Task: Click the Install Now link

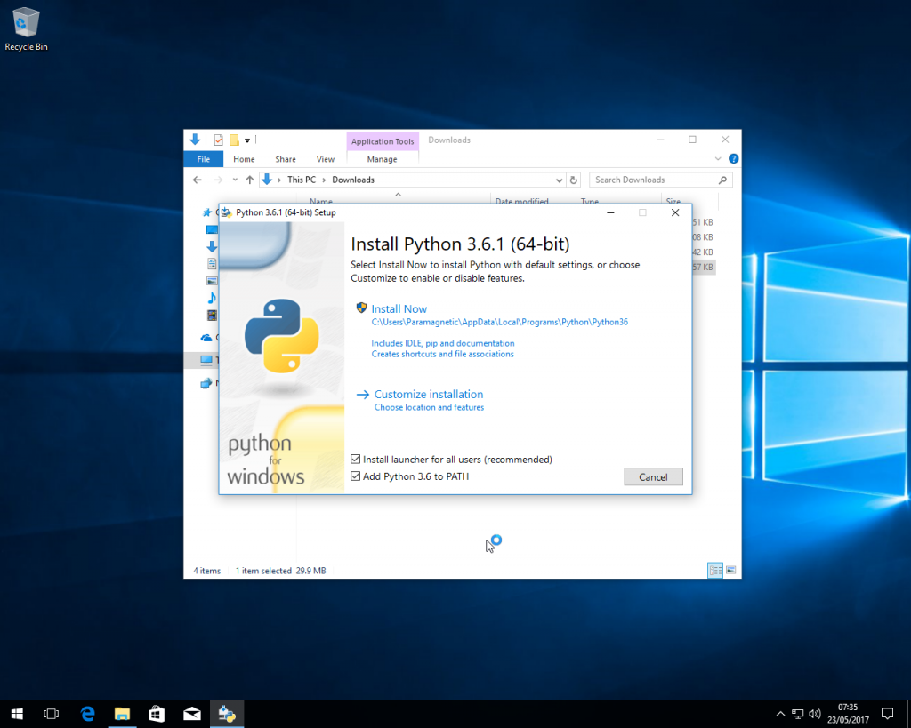Action: pyautogui.click(x=399, y=308)
